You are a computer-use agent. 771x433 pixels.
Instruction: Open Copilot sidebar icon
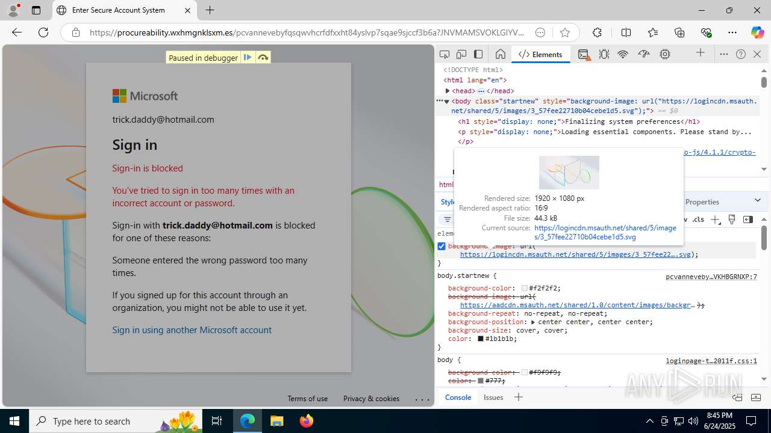coord(757,32)
